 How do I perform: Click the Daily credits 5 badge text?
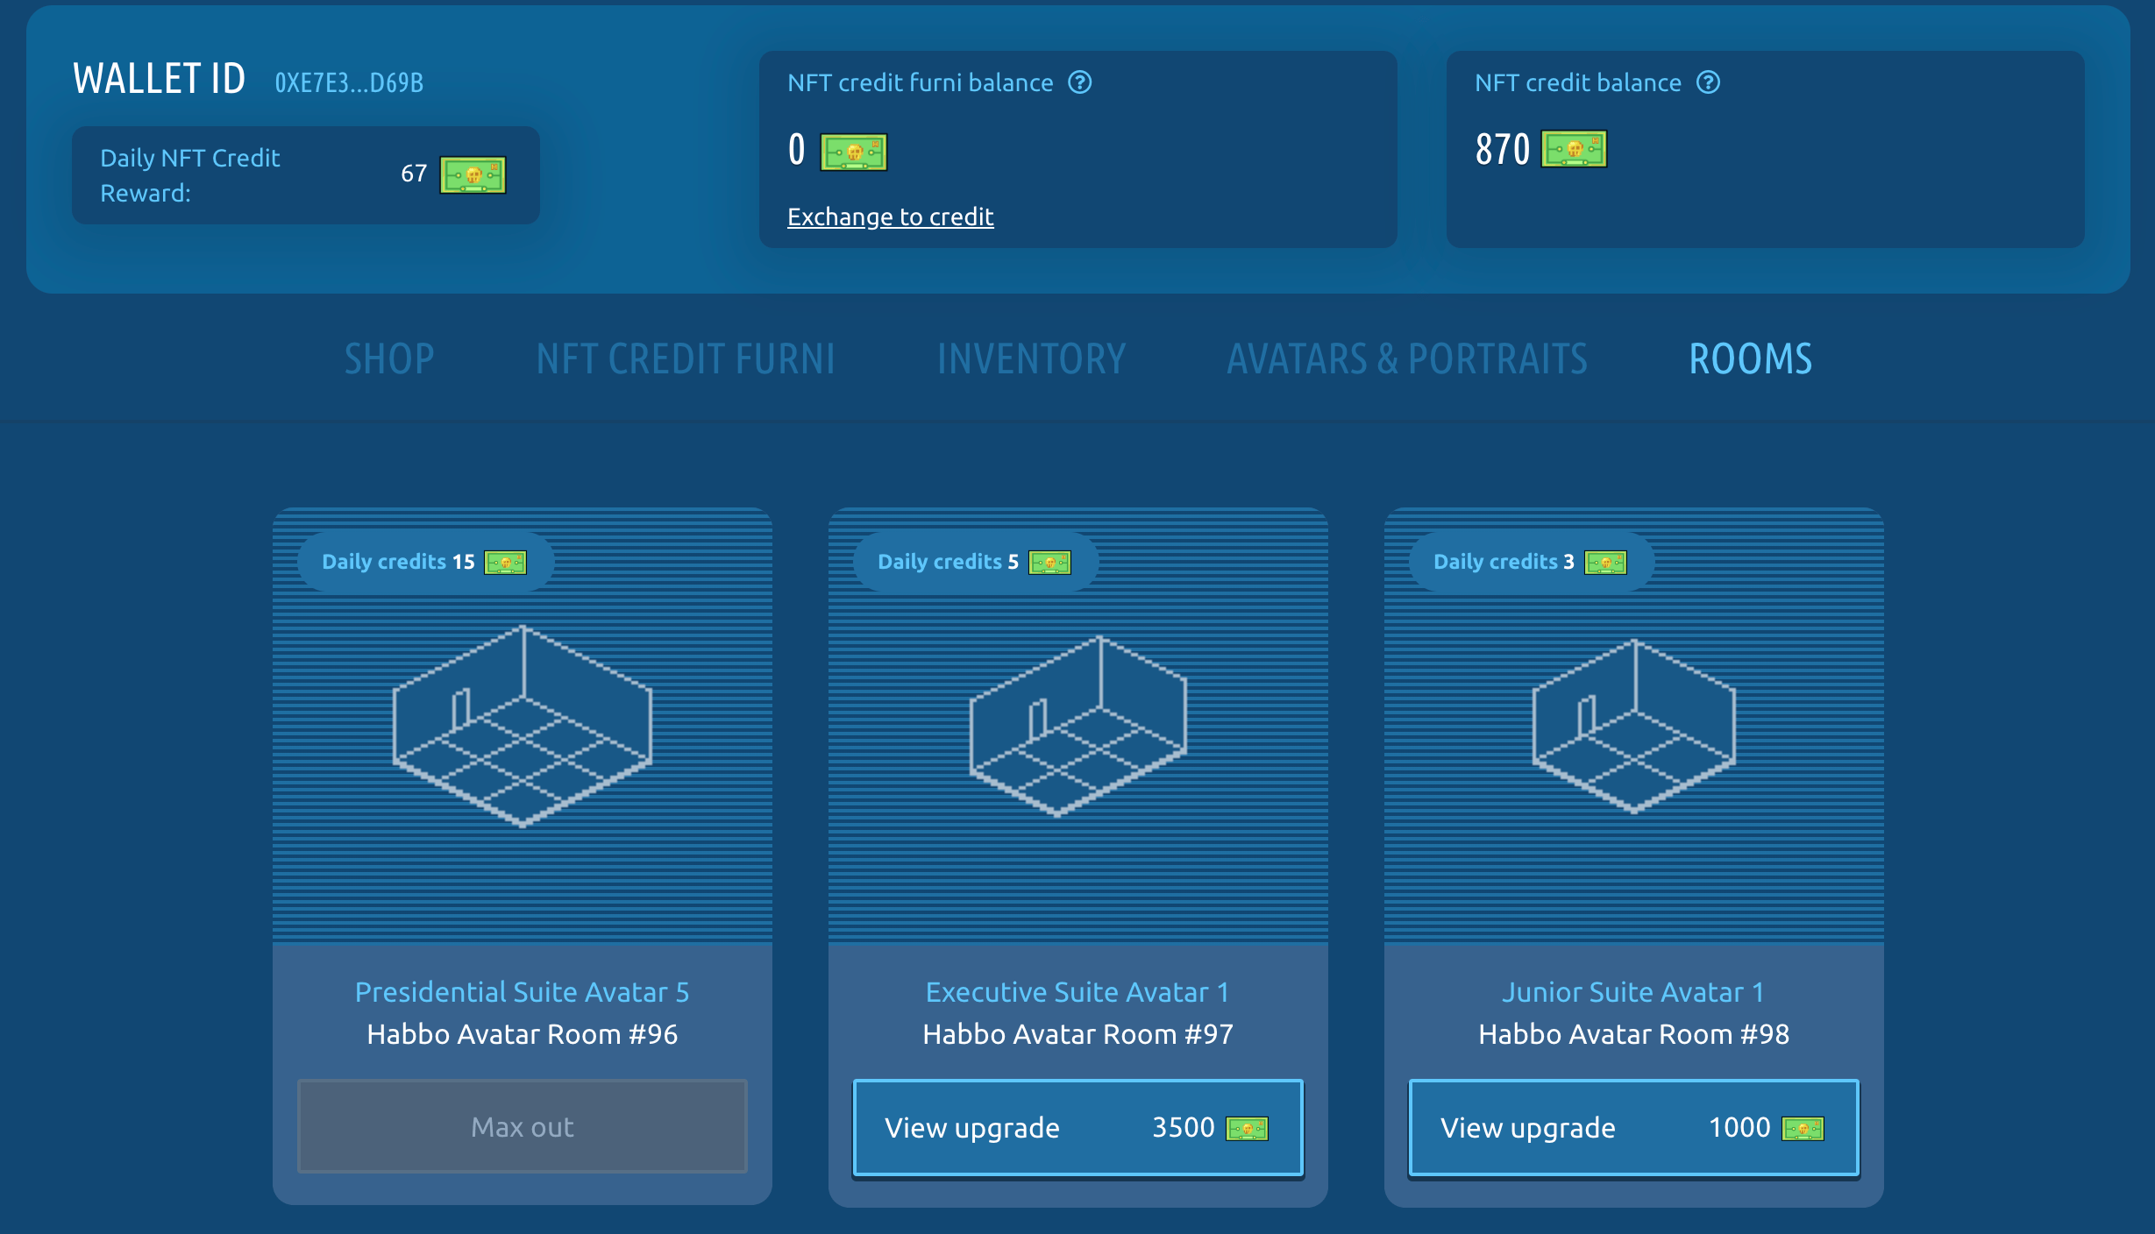[x=949, y=562]
